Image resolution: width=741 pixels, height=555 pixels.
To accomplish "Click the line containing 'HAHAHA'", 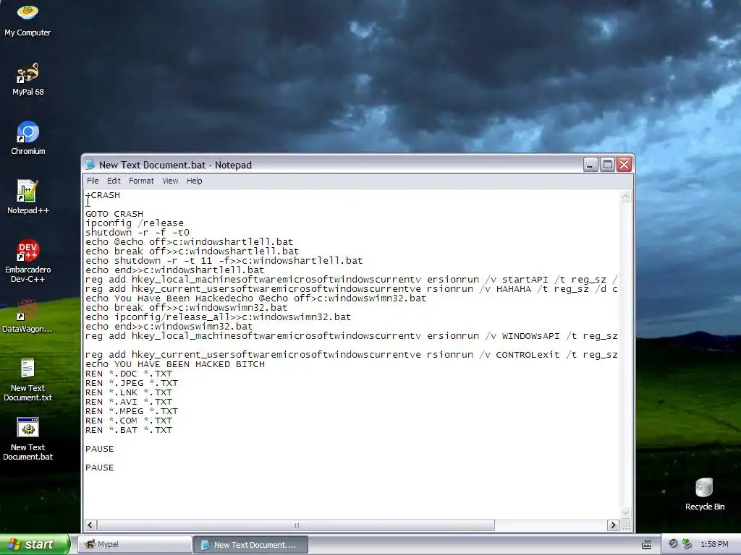I will [352, 289].
